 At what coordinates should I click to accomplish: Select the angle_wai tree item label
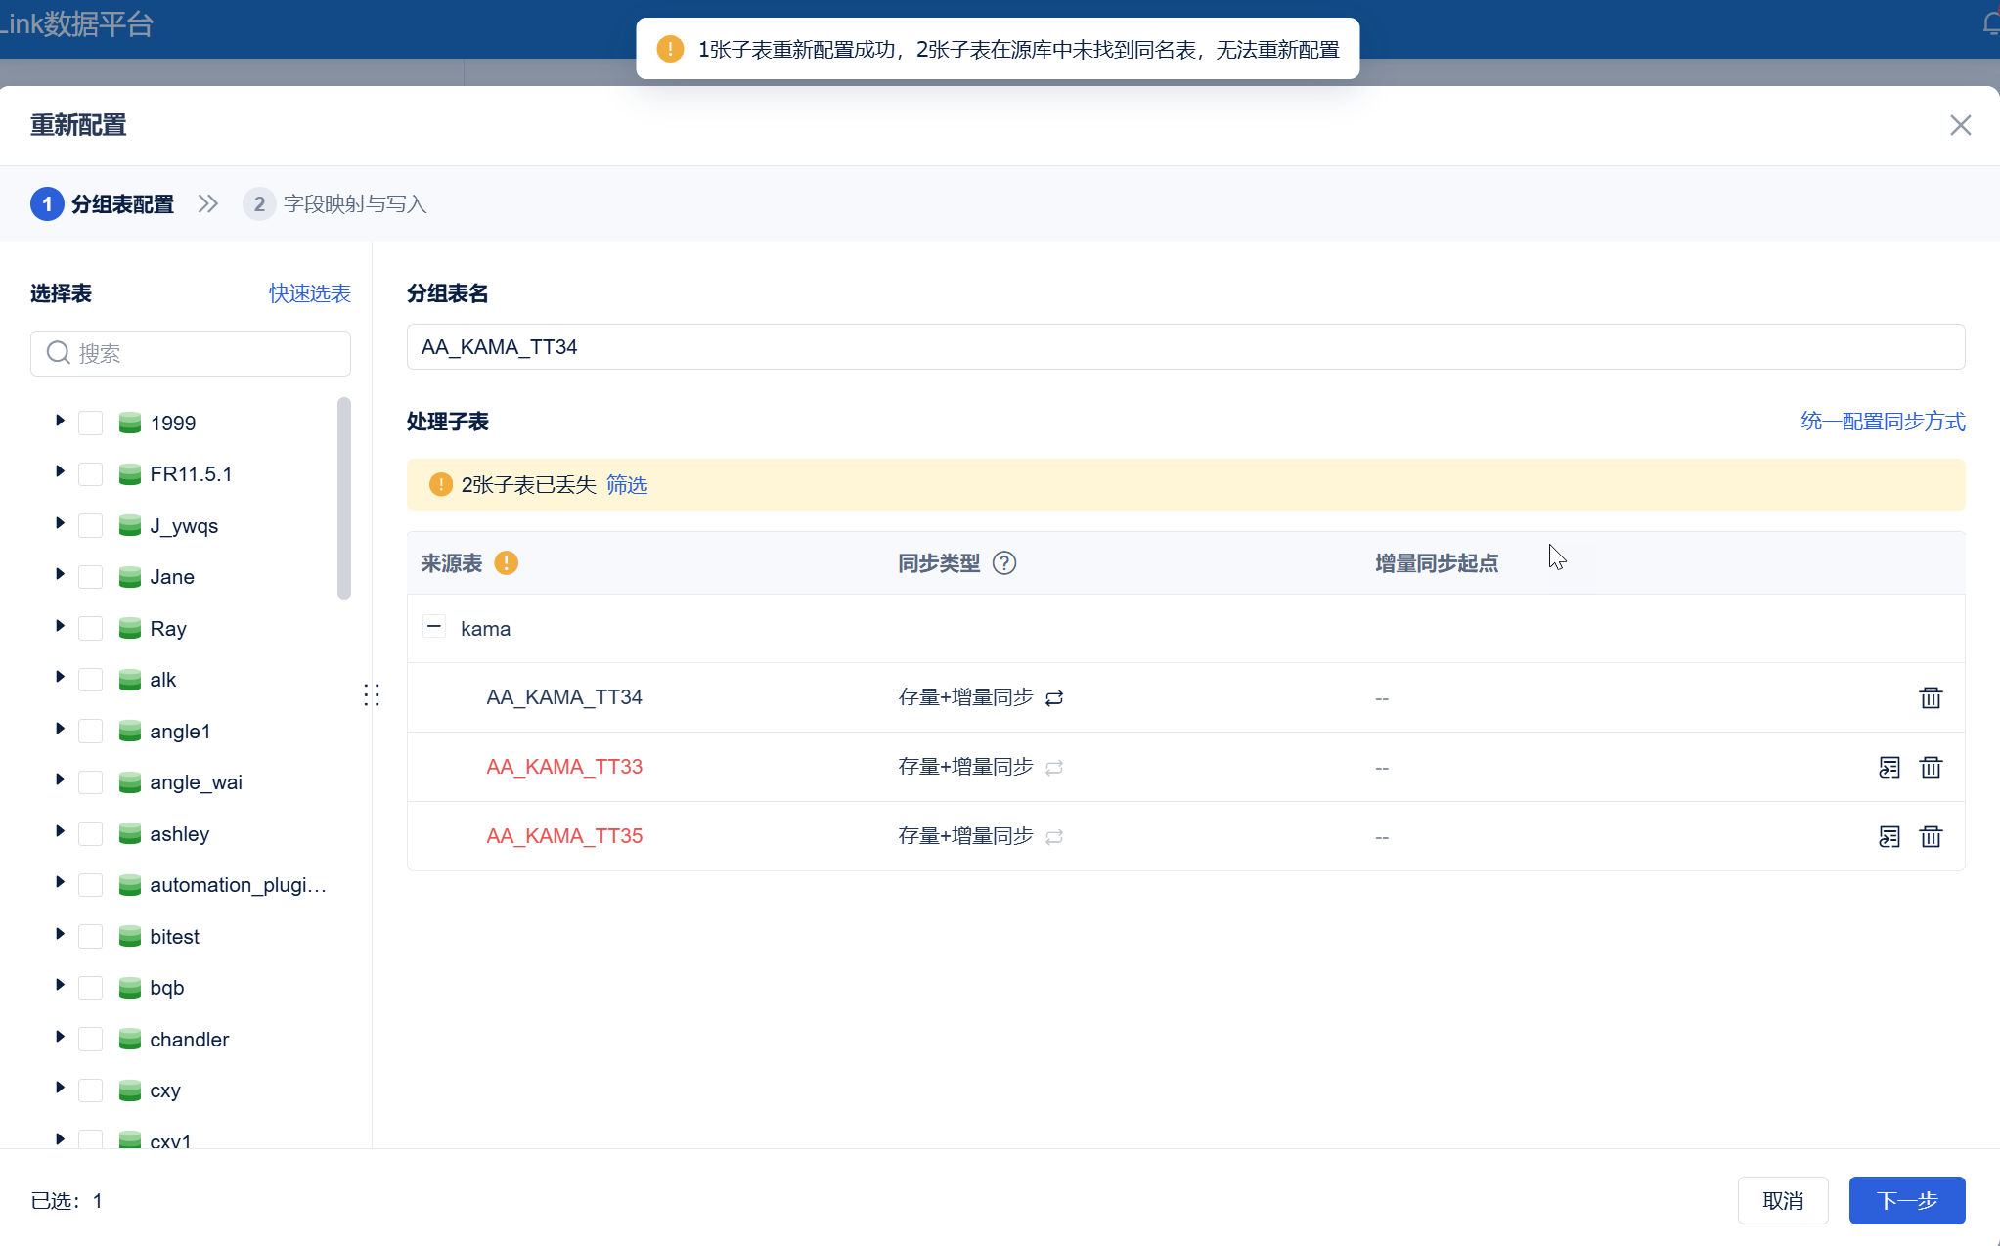196,782
